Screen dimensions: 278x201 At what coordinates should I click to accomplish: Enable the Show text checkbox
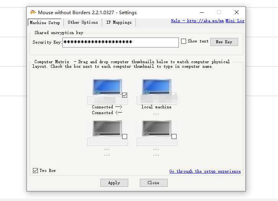pos(183,41)
